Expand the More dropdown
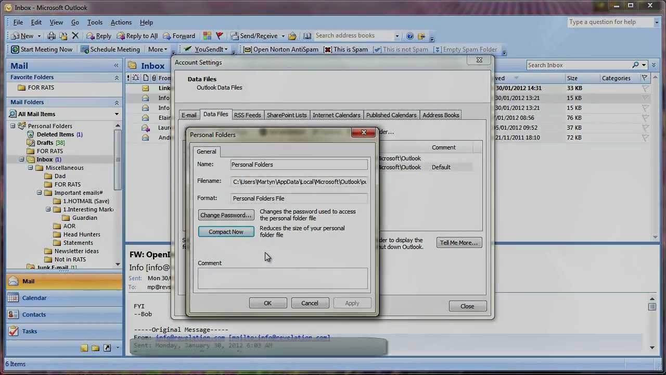Image resolution: width=666 pixels, height=375 pixels. pos(158,49)
